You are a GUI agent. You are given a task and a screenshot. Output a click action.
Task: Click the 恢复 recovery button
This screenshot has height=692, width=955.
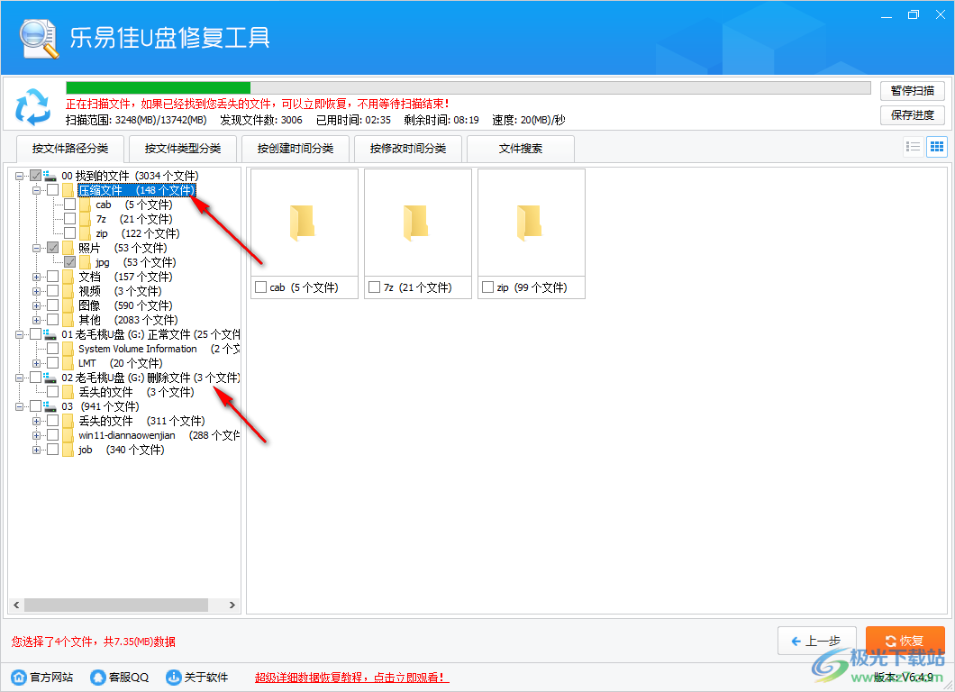[x=905, y=641]
